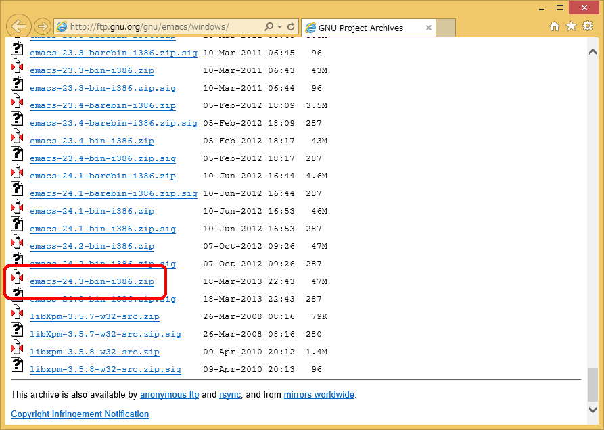Click file icon beside libxpm-3.5.8-w32-src.zip.sig
The width and height of the screenshot is (604, 430).
pos(17,364)
